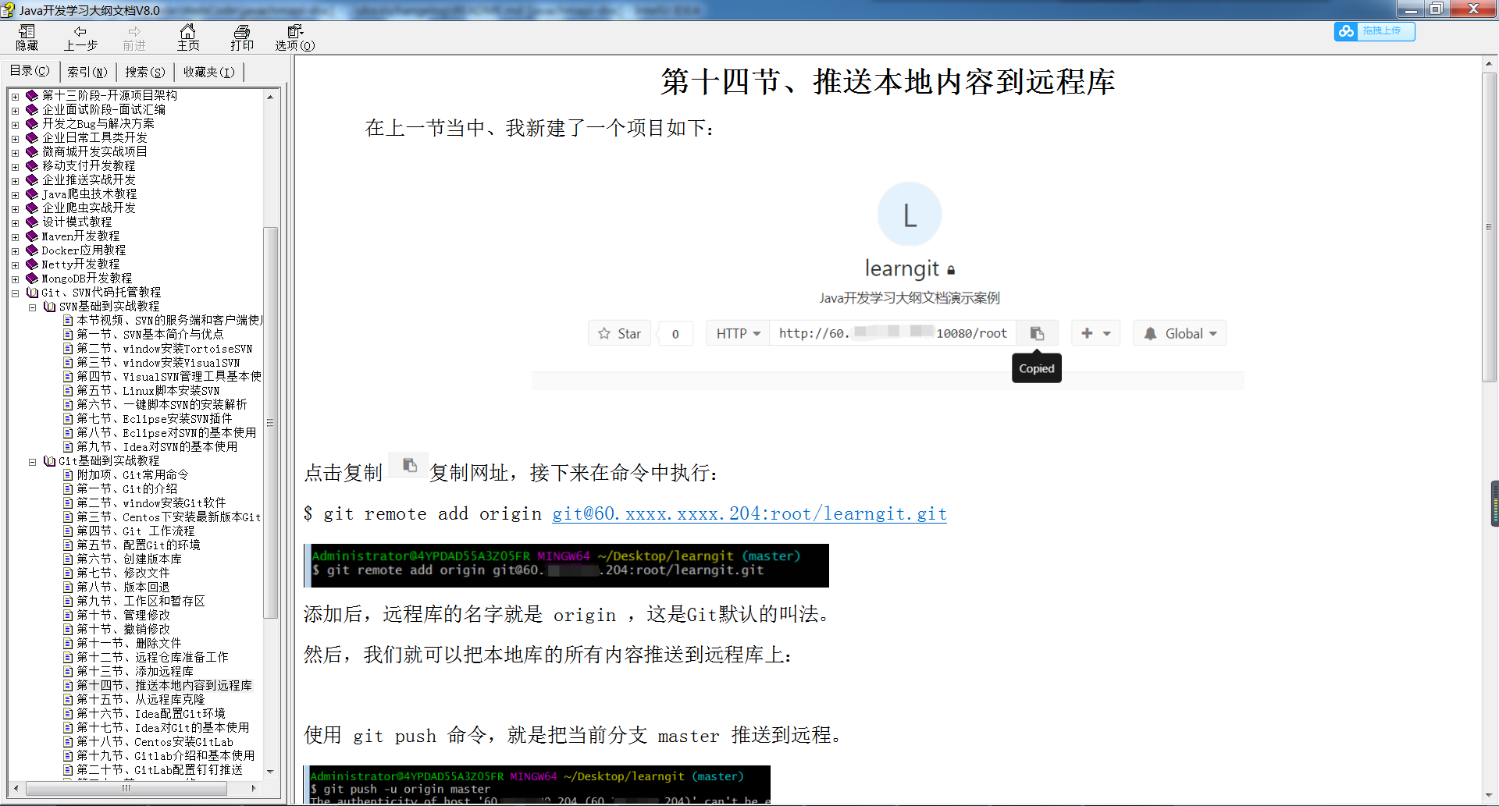Click the page icon of 第一节、Git的介绍
Viewport: 1499px width, 806px height.
point(68,488)
